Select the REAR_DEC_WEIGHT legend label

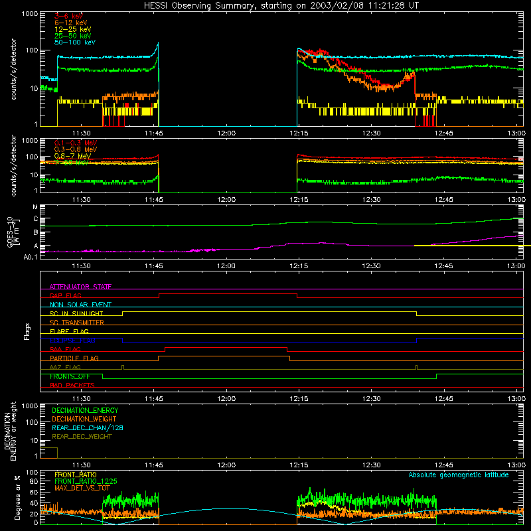click(82, 437)
